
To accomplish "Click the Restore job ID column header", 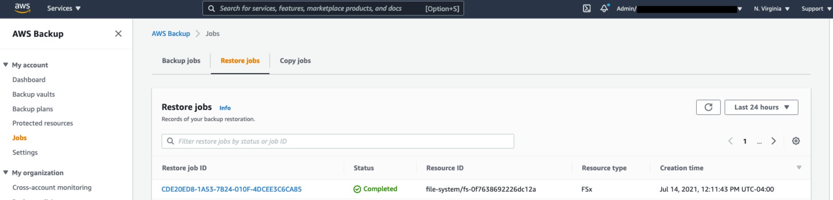I will click(x=184, y=168).
